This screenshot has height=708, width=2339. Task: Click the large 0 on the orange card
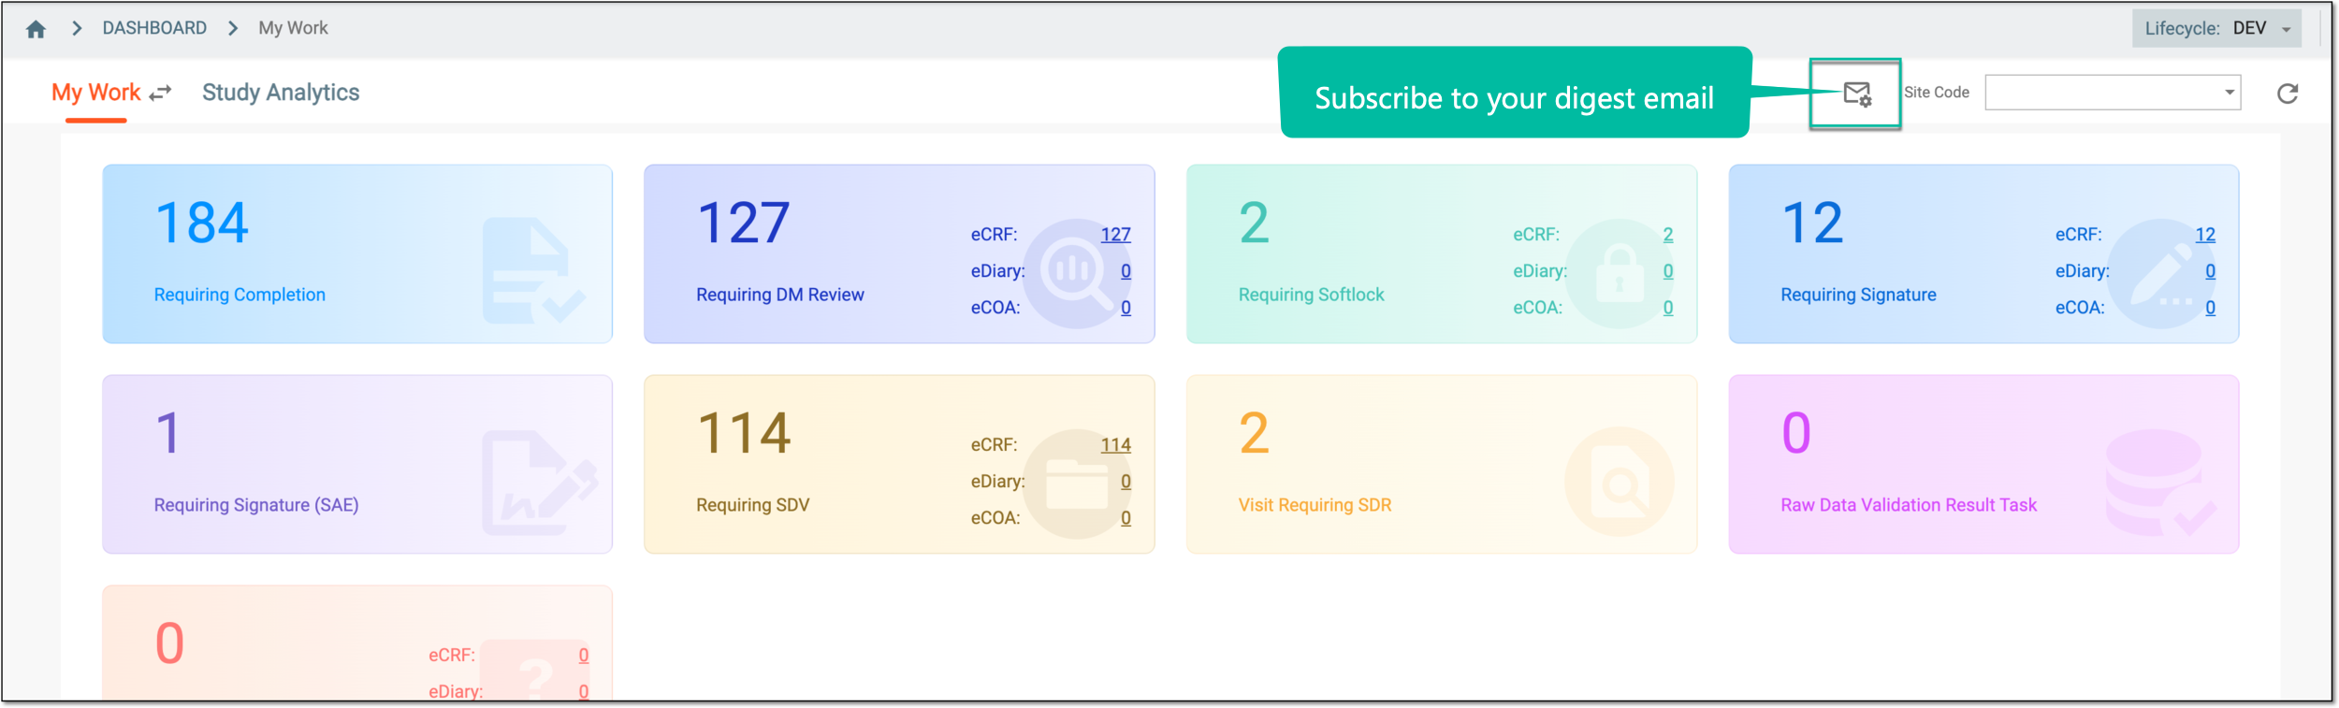[x=169, y=644]
